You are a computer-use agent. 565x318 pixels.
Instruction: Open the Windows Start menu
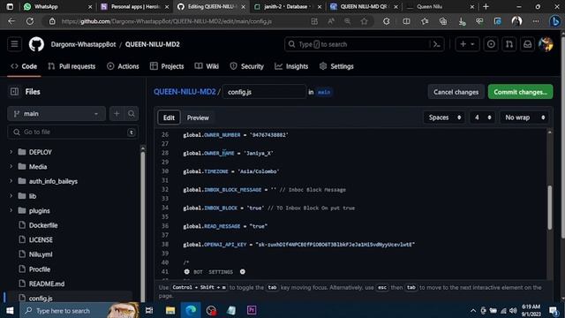pos(10,310)
